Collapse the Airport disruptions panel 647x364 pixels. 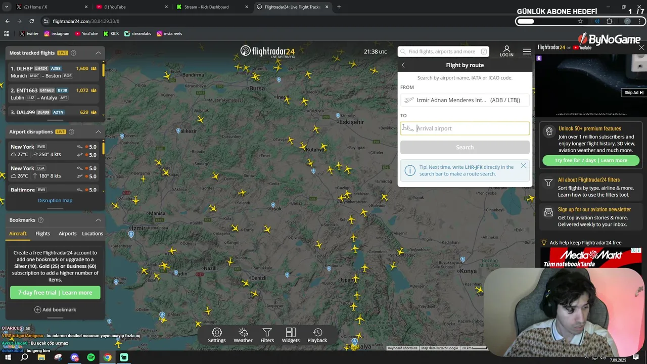98,131
